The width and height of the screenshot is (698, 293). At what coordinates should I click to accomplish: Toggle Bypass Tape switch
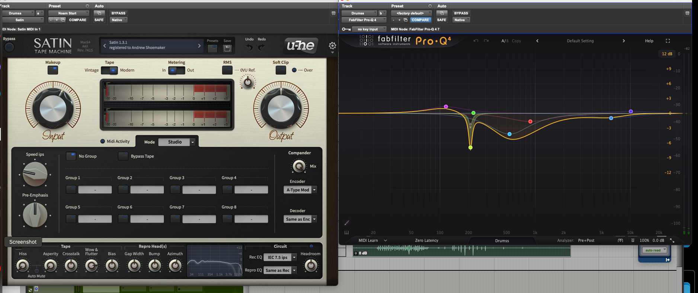point(123,156)
